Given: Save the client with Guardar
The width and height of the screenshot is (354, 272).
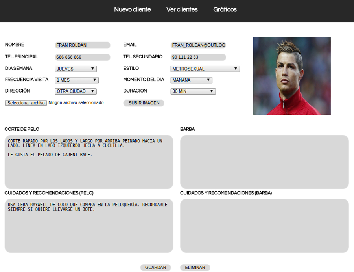Looking at the screenshot, I should coord(155,268).
